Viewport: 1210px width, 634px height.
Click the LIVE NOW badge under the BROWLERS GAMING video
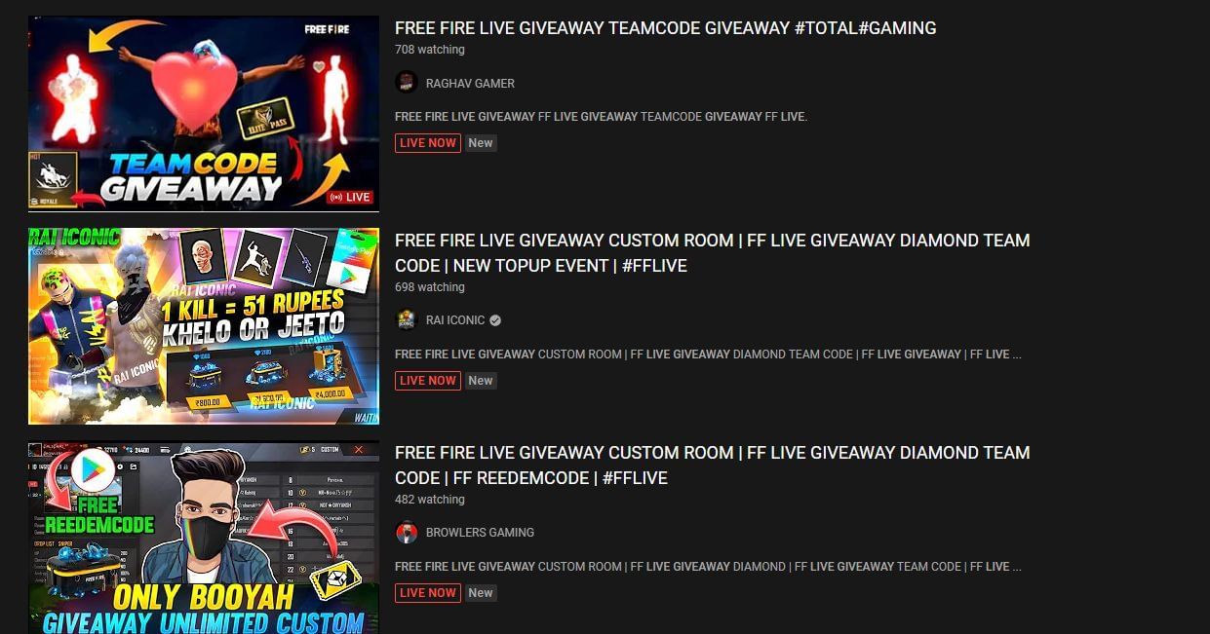point(428,593)
